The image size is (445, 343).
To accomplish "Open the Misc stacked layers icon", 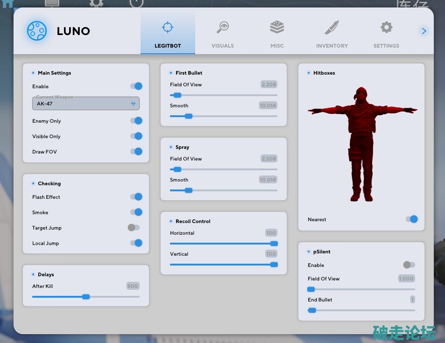I will pyautogui.click(x=277, y=27).
